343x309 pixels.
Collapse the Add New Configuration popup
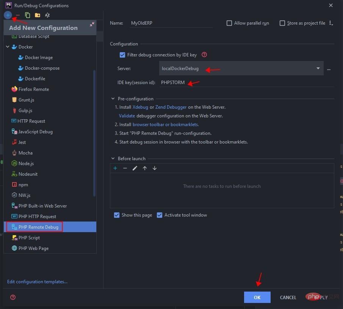[x=92, y=24]
